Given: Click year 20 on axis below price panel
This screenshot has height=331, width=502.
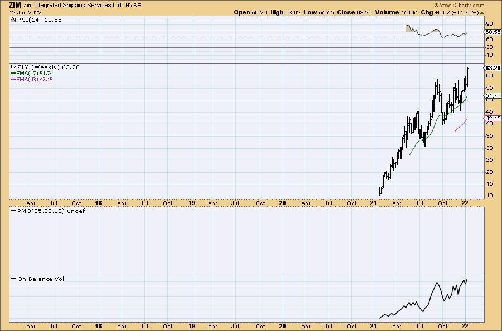Looking at the screenshot, I should [x=282, y=203].
